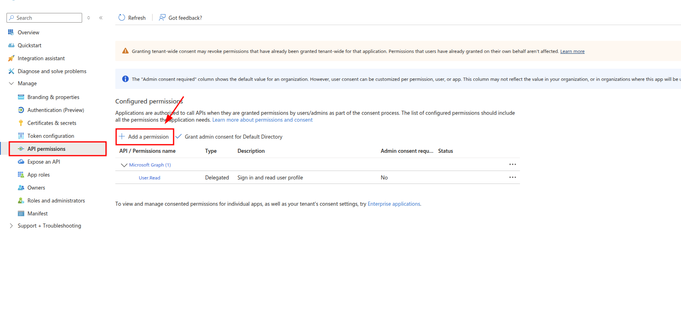Screen dimensions: 681x327
Task: Open Quickstart in the sidebar
Action: [x=30, y=45]
